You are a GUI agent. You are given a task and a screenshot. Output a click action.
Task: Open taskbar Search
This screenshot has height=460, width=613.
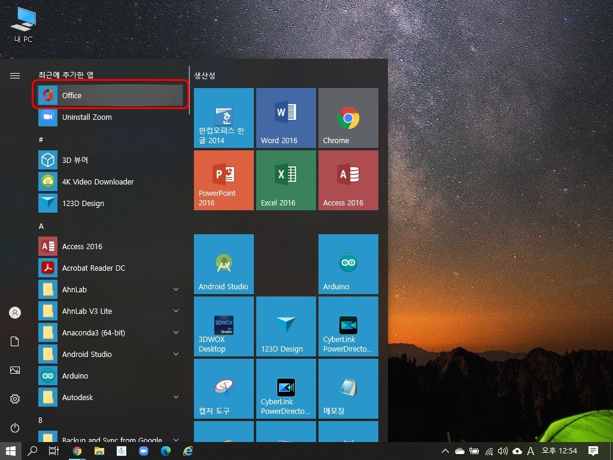click(33, 452)
